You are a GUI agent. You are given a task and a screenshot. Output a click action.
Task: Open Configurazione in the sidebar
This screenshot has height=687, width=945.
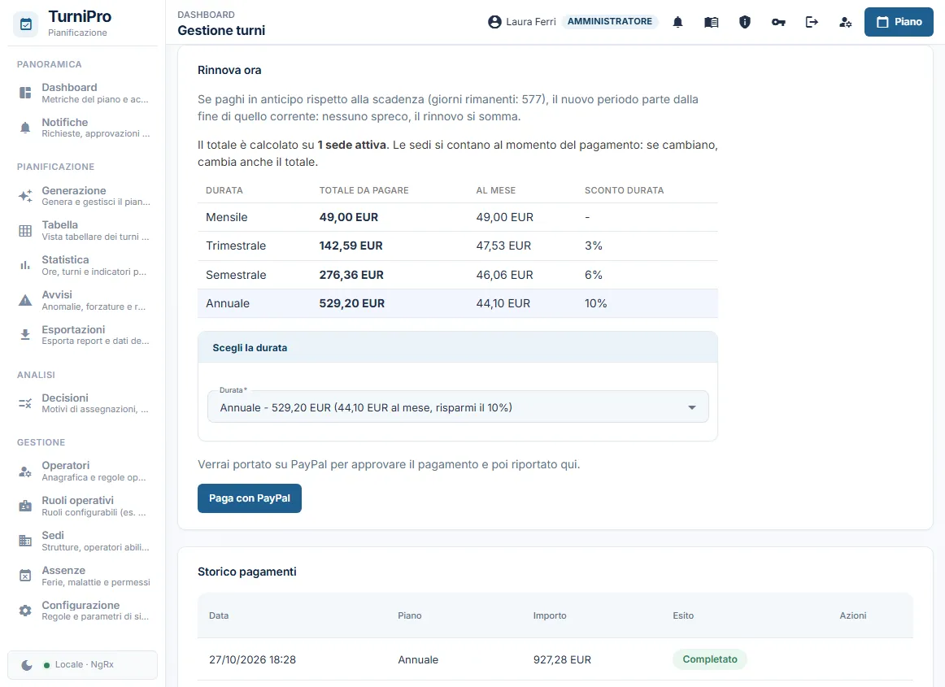83,611
